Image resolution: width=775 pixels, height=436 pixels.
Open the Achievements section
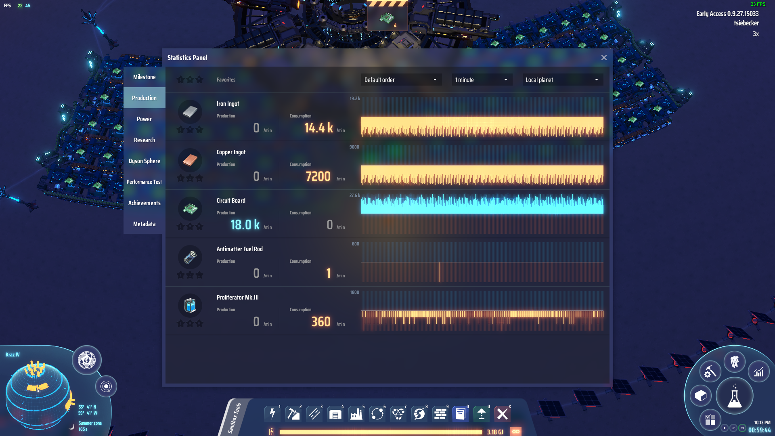coord(144,203)
